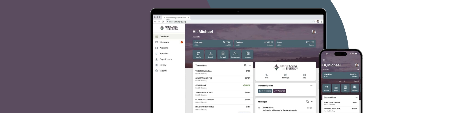
Task: Click the my.ne-fcu.org address bar
Action: tap(238, 22)
